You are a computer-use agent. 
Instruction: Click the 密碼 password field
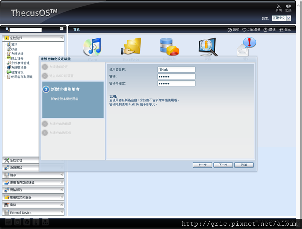tap(176, 77)
